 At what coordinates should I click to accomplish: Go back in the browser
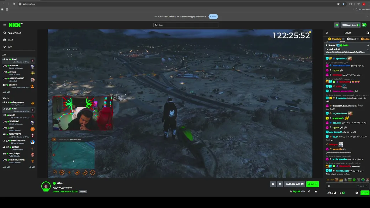click(x=3, y=4)
